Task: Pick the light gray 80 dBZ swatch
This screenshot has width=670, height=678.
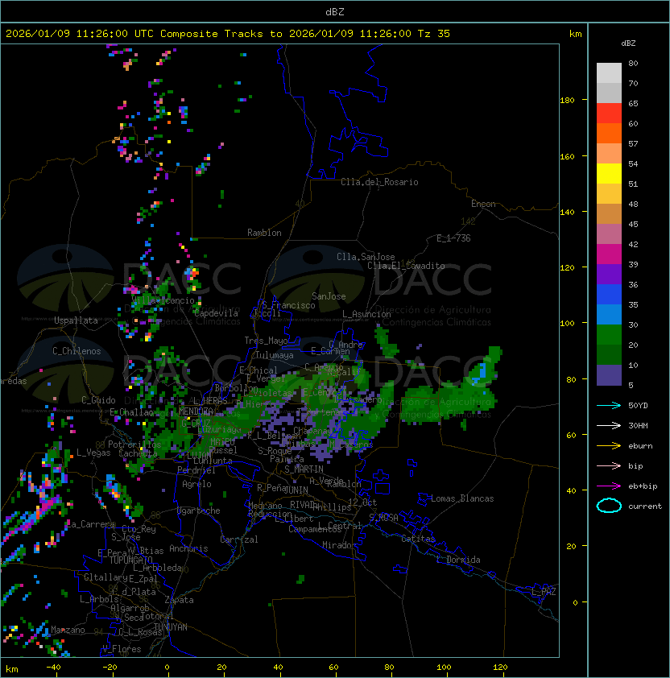Action: (609, 72)
